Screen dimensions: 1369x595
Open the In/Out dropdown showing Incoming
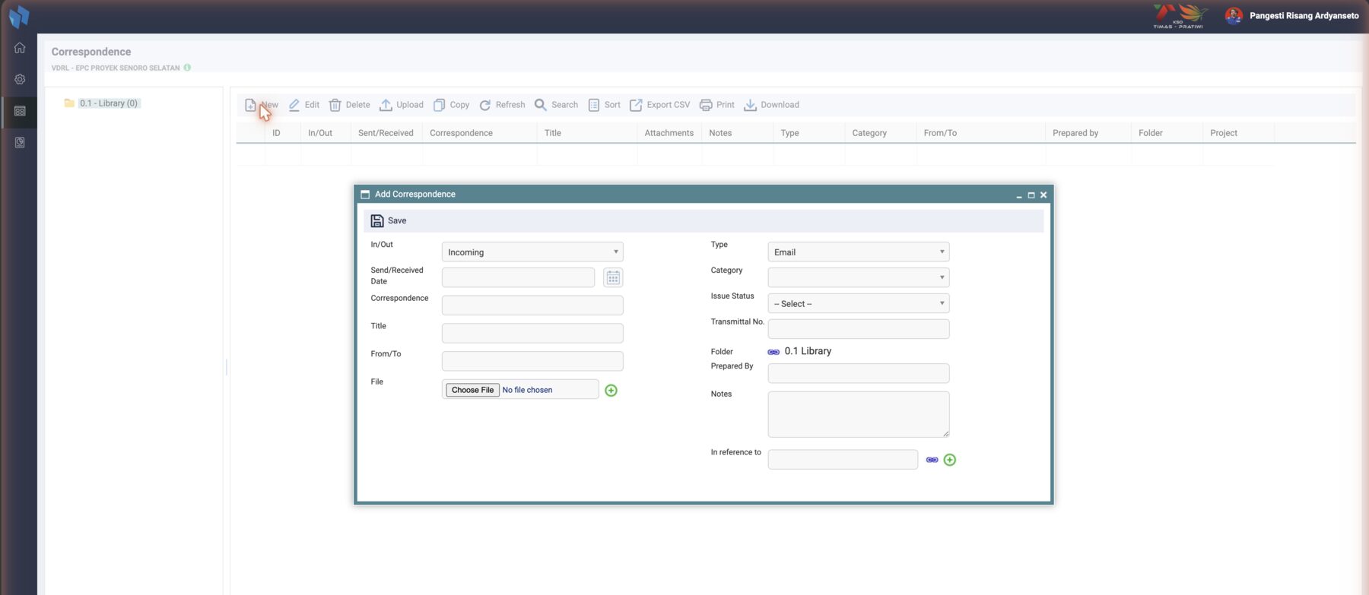point(532,252)
